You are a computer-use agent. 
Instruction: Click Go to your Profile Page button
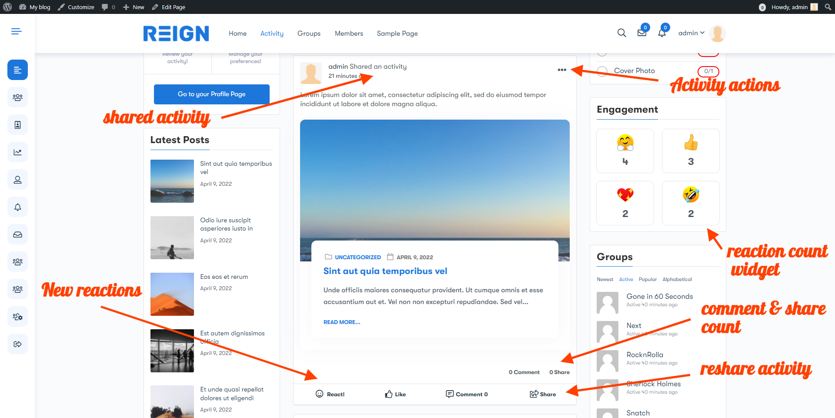212,94
